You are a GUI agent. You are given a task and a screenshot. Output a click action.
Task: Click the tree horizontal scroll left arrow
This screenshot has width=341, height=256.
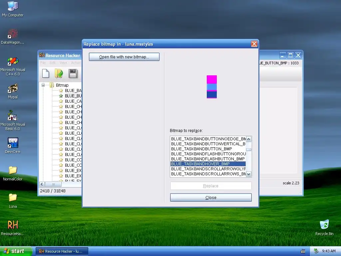click(x=42, y=184)
